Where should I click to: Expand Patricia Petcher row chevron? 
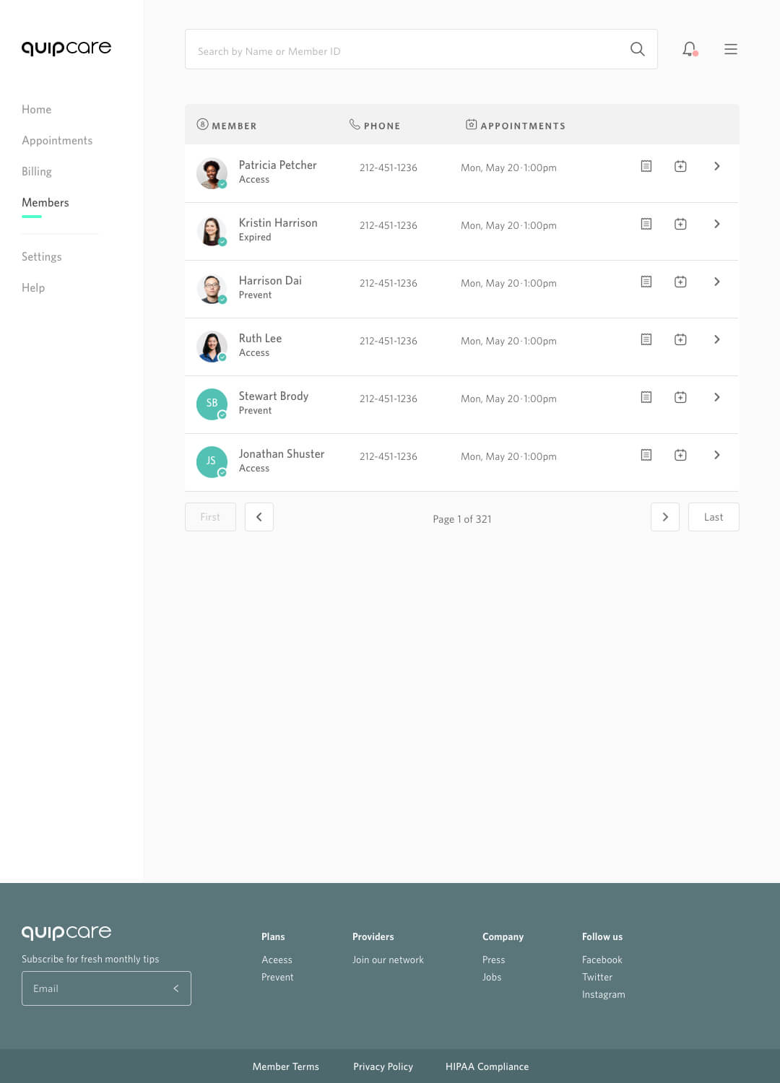[716, 166]
